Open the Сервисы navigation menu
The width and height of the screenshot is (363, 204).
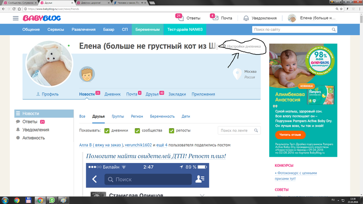[56, 30]
